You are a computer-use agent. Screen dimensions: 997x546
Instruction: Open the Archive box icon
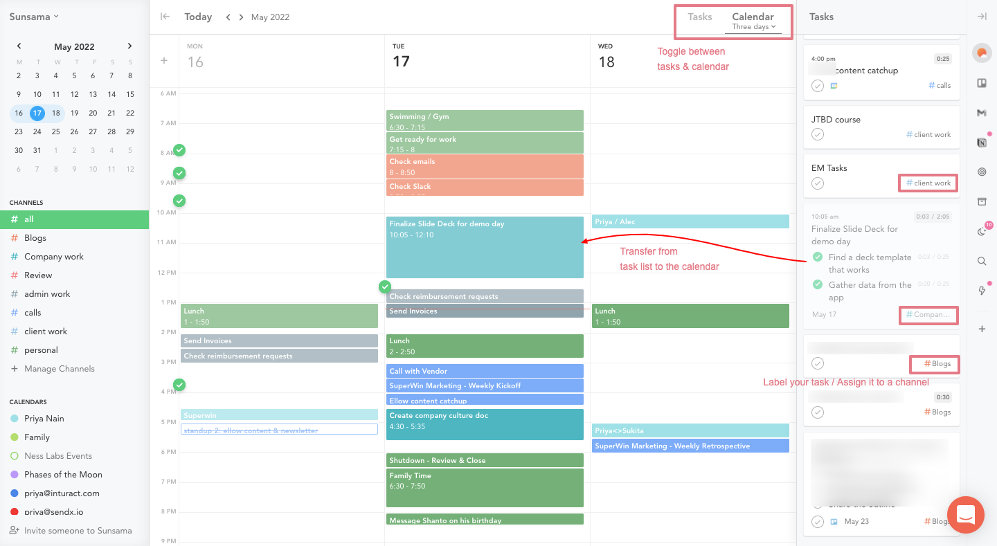tap(982, 201)
